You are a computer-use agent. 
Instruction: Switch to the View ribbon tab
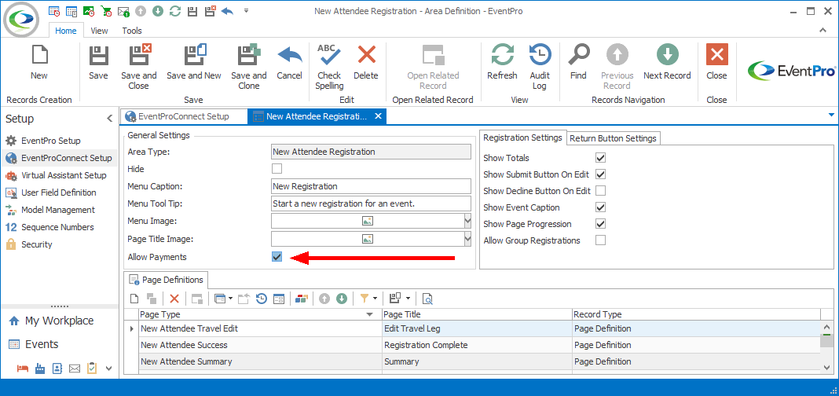(99, 31)
